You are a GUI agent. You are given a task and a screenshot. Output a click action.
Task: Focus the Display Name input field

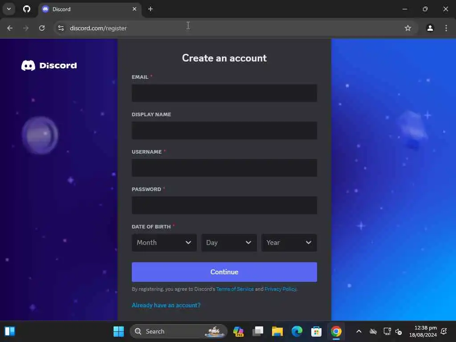(x=224, y=130)
